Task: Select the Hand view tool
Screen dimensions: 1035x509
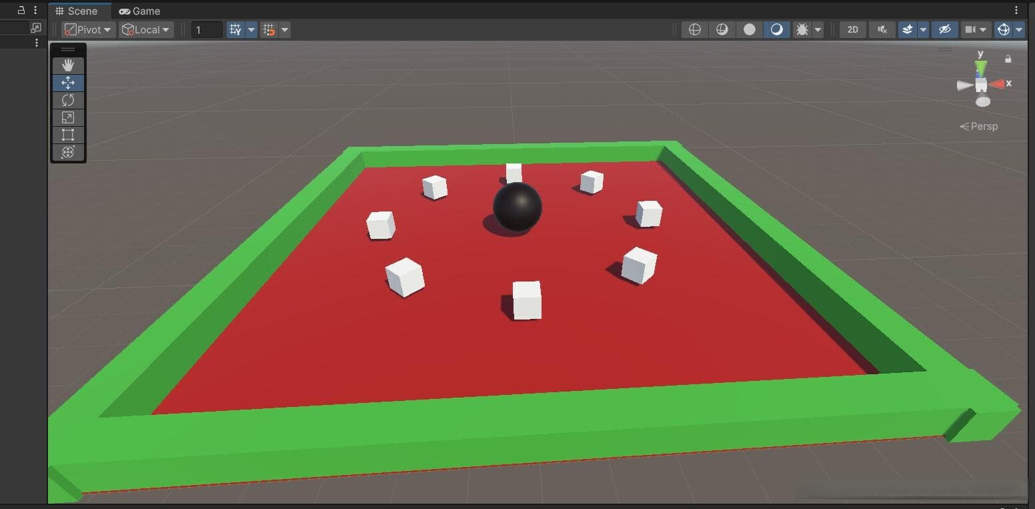Action: (x=68, y=65)
